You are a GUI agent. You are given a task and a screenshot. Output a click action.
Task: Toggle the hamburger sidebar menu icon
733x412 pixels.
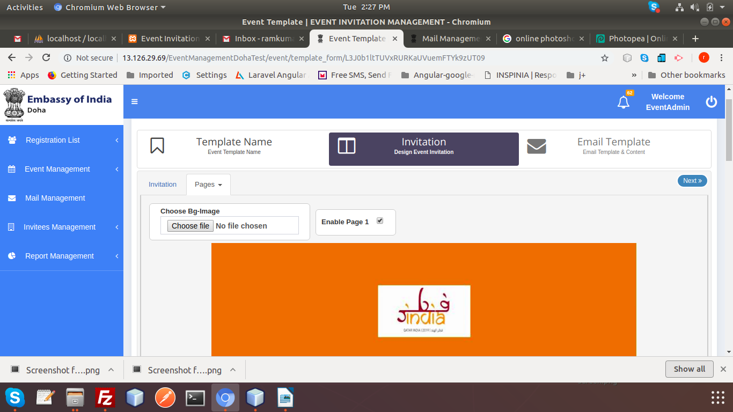coord(134,101)
